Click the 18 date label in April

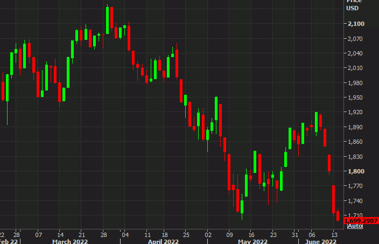[165, 235]
